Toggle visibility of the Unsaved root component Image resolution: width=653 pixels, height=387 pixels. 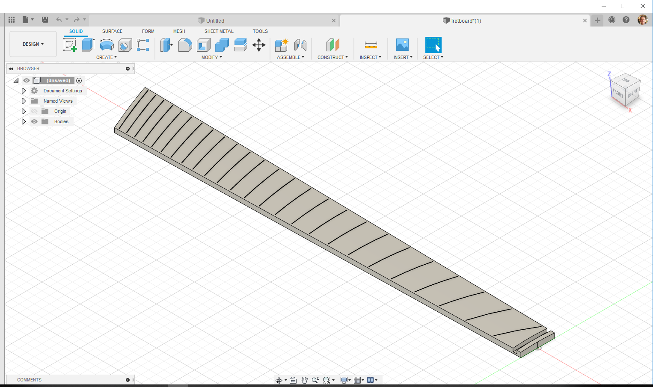coord(27,80)
